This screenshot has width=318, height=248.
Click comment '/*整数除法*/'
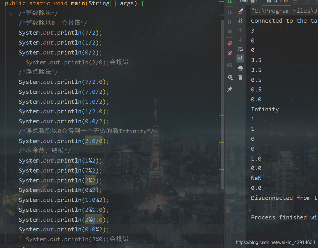(x=38, y=13)
